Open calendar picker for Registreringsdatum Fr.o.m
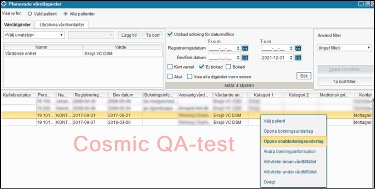 pyautogui.click(x=245, y=48)
